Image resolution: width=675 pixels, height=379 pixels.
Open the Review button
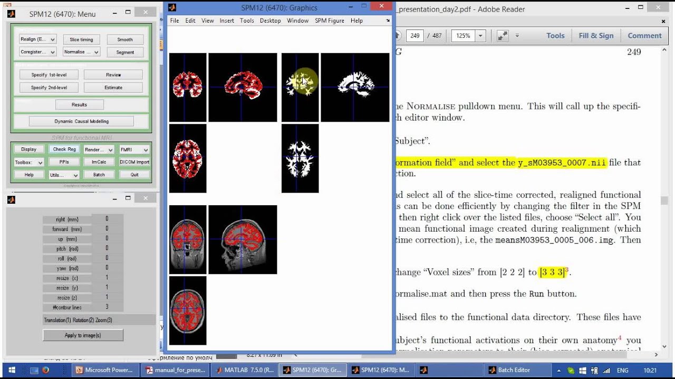tap(113, 75)
